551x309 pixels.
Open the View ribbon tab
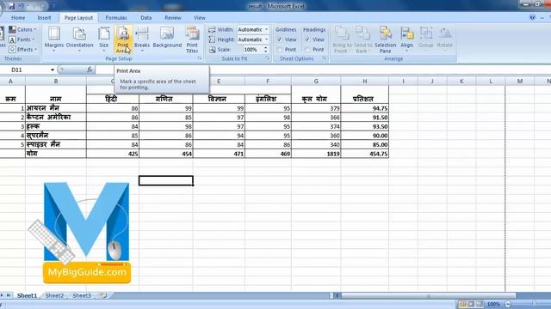pyautogui.click(x=199, y=17)
